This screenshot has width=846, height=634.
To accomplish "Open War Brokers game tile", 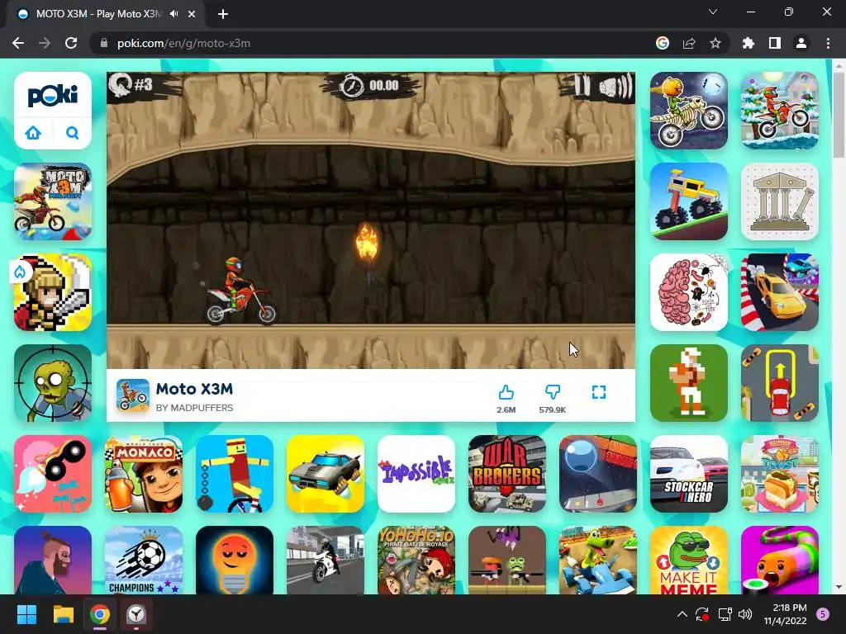I will click(x=507, y=474).
